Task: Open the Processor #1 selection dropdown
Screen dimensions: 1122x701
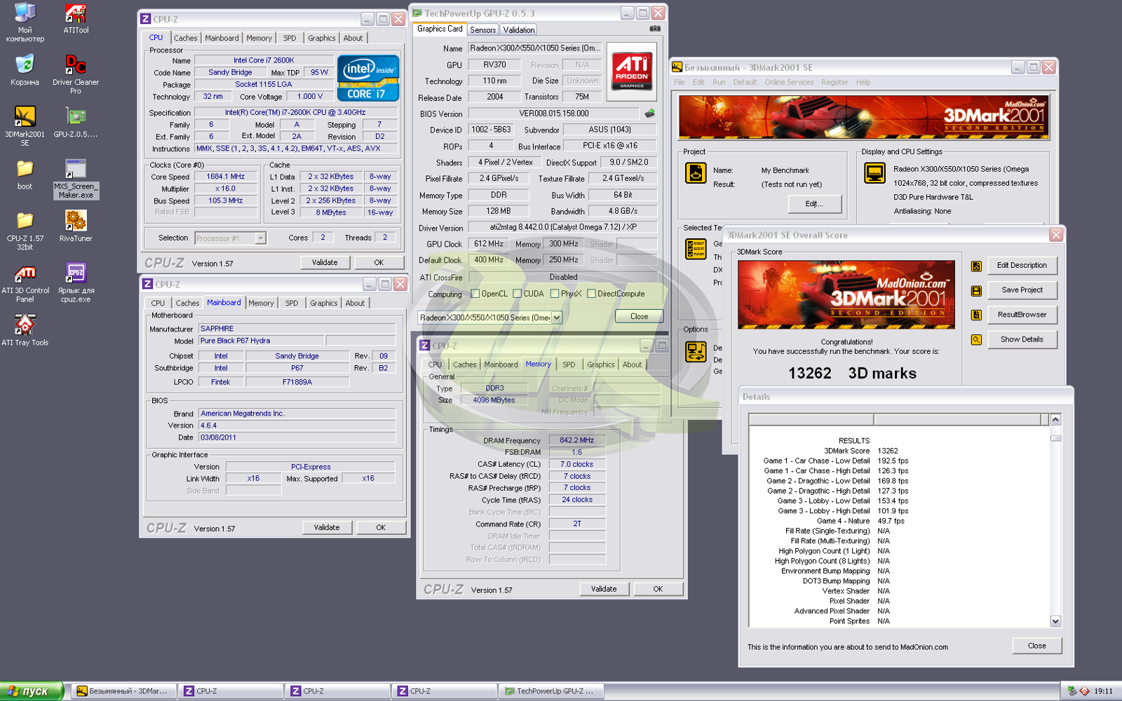Action: click(260, 238)
